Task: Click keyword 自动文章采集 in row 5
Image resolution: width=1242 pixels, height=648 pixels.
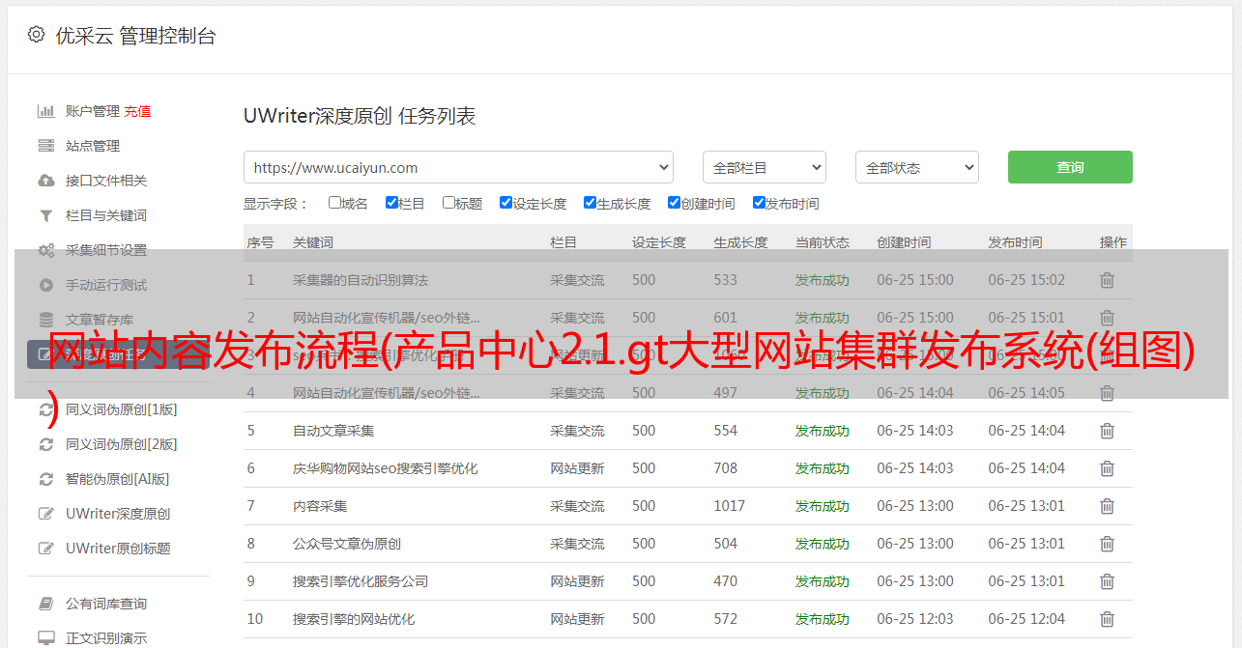Action: (333, 431)
